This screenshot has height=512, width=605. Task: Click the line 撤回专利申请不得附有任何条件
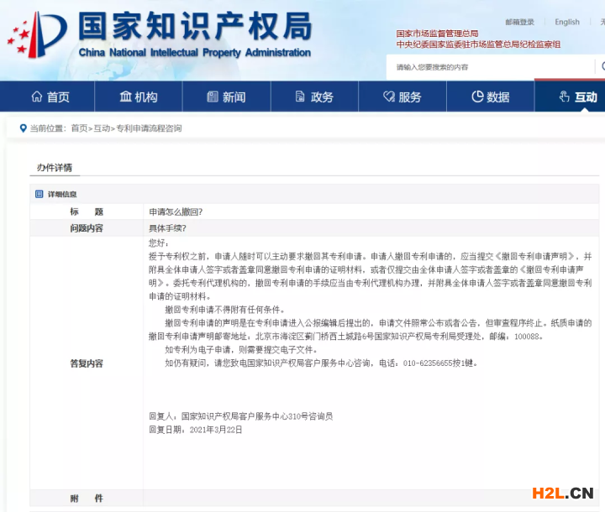pyautogui.click(x=225, y=310)
